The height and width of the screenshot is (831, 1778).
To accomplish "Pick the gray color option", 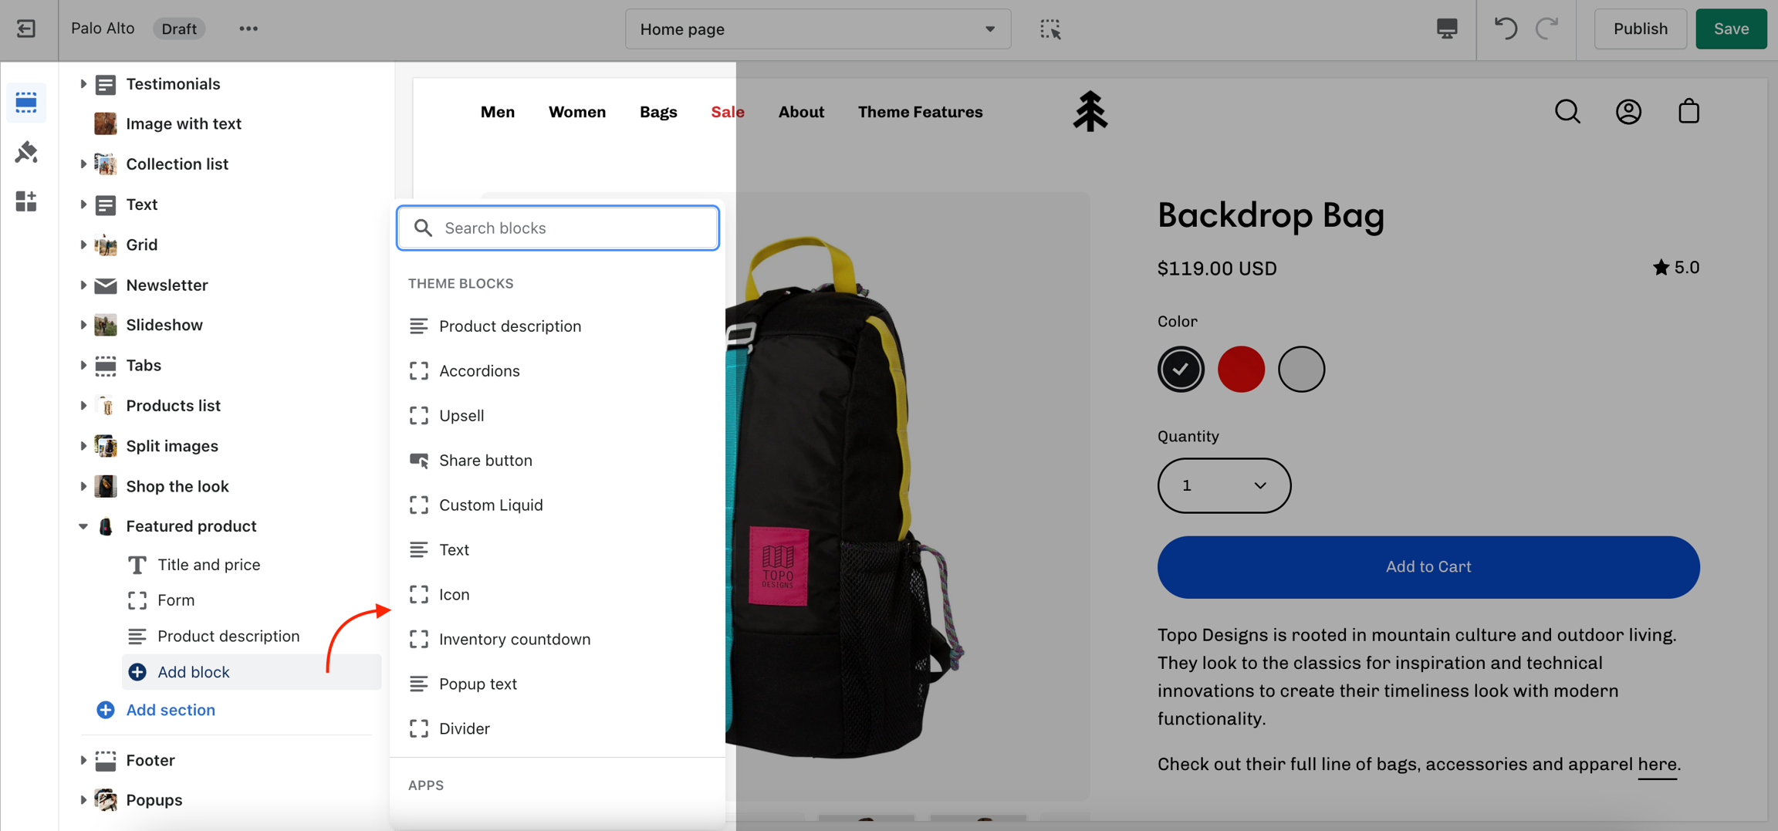I will tap(1300, 370).
